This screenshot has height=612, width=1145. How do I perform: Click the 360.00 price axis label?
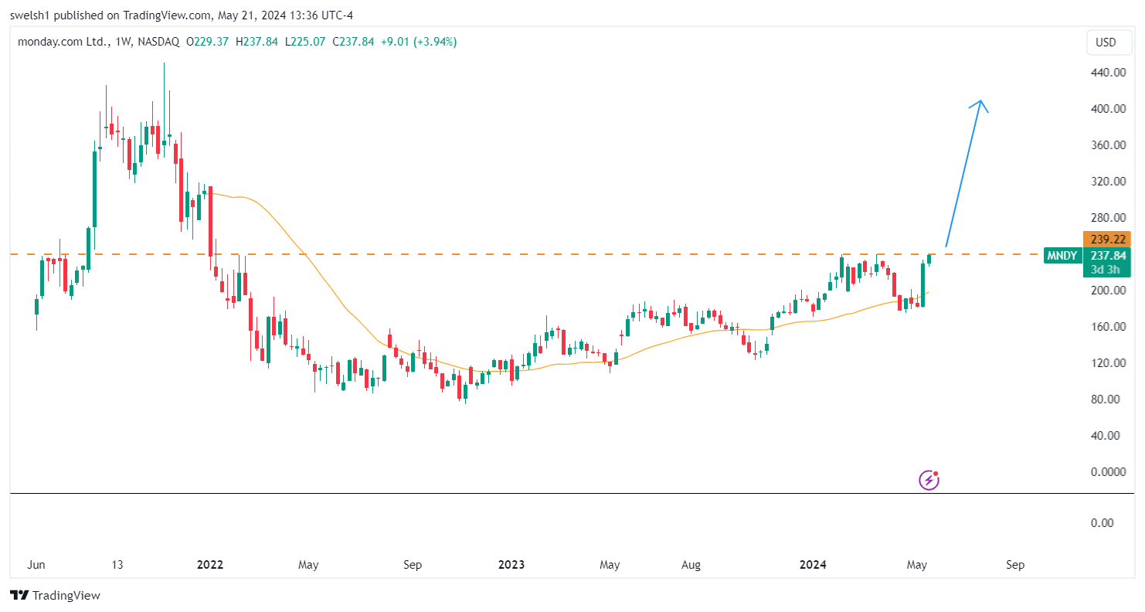[x=1107, y=145]
